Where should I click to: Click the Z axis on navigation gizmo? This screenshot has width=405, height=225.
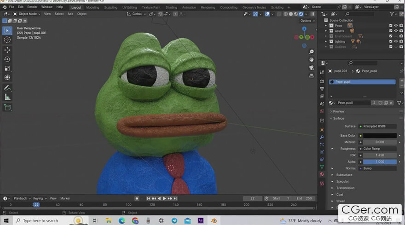tap(304, 29)
